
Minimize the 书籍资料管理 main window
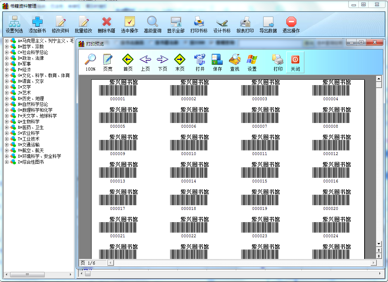[354, 4]
